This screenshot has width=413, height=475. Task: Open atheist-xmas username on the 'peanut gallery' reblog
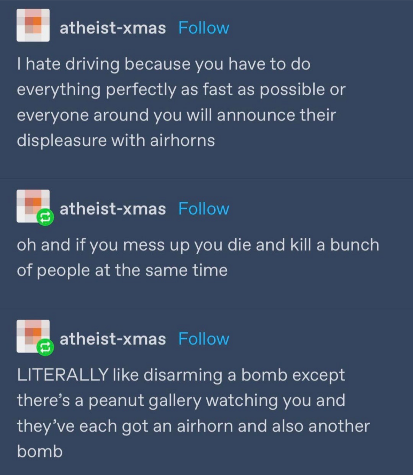tap(113, 339)
